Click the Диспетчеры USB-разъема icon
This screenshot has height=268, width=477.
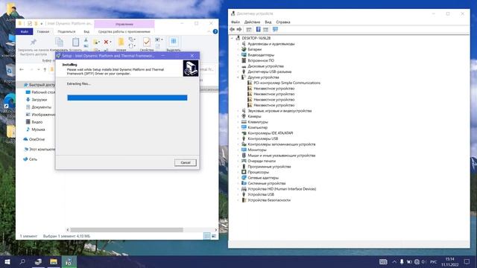point(244,71)
